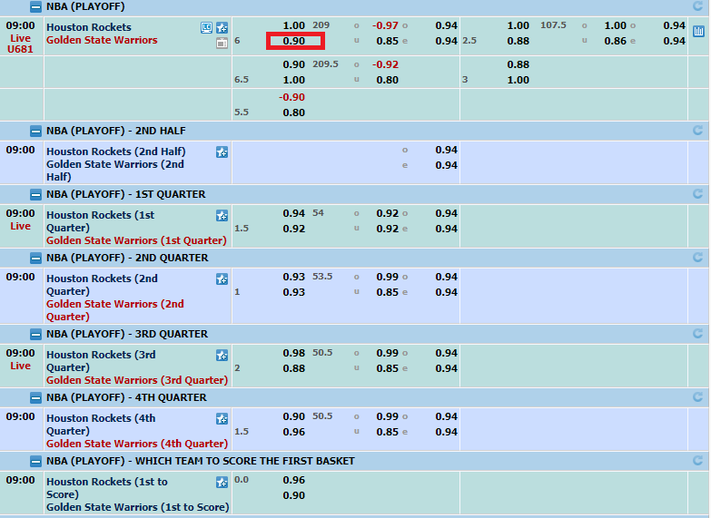Refresh the NBA (PLAYOFF) main league odds
This screenshot has height=518, width=711.
tap(698, 6)
